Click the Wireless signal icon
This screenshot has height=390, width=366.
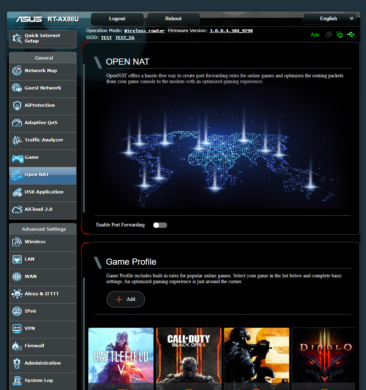click(x=17, y=242)
